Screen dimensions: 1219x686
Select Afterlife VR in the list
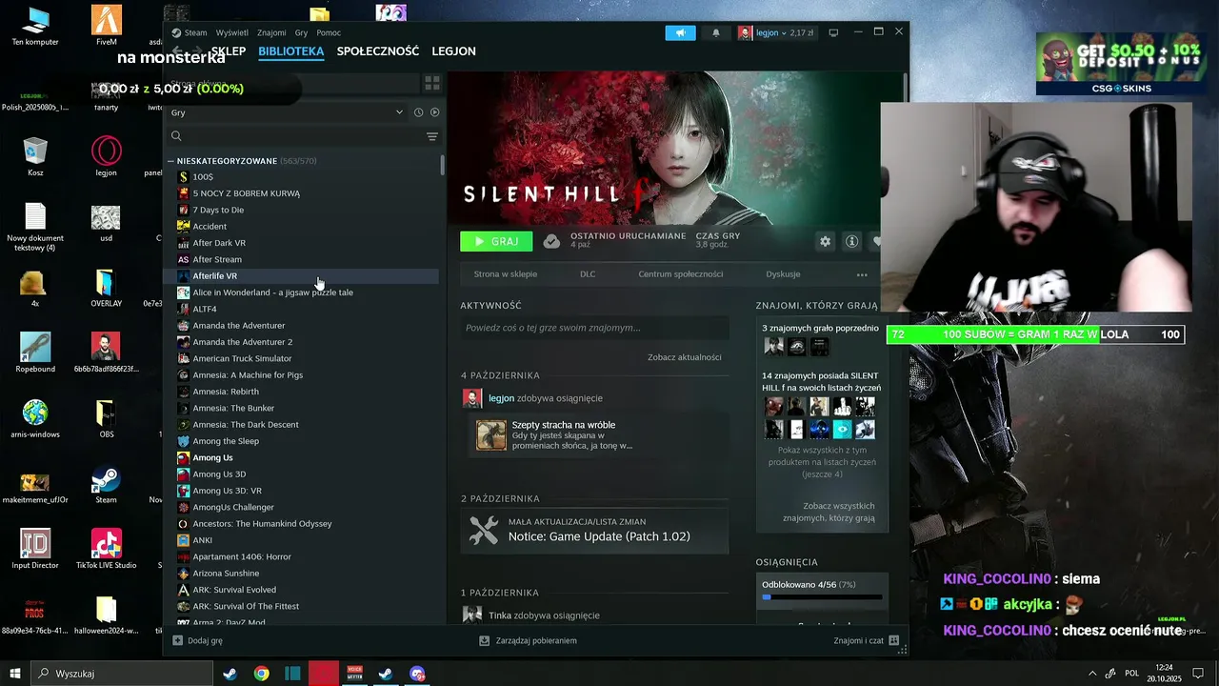click(x=214, y=276)
